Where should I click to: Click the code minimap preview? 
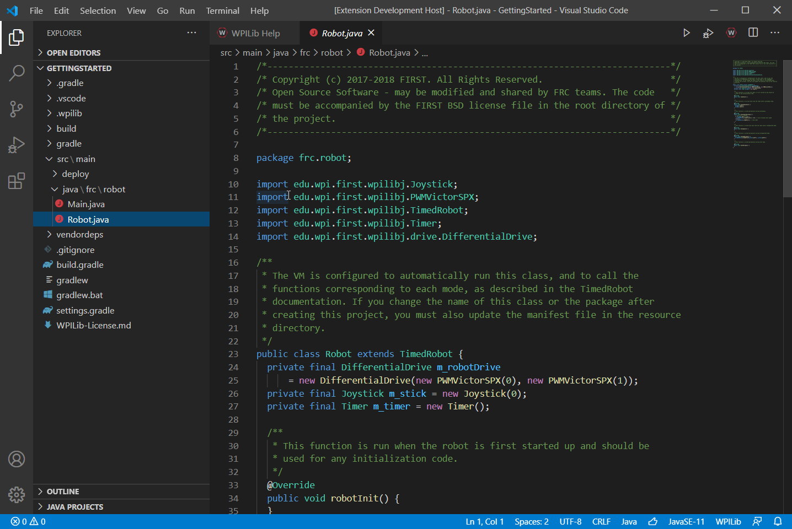coord(754,104)
